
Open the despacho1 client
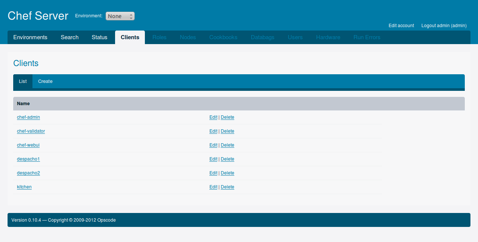[28, 159]
